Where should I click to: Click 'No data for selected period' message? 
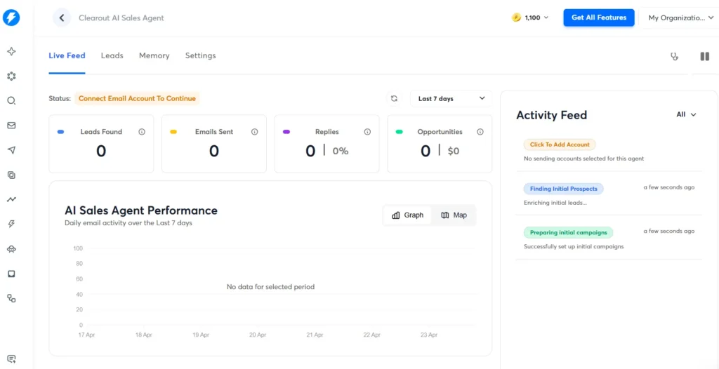(270, 287)
